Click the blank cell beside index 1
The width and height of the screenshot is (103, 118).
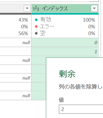(x=15, y=51)
